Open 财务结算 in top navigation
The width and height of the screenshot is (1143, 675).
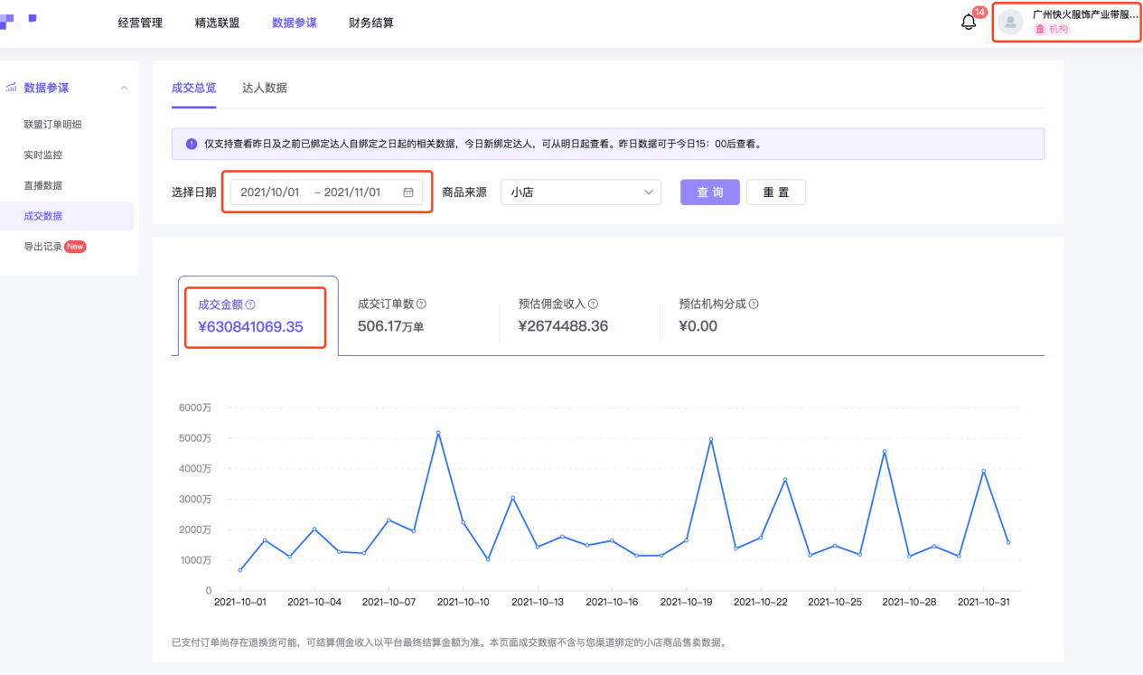371,23
